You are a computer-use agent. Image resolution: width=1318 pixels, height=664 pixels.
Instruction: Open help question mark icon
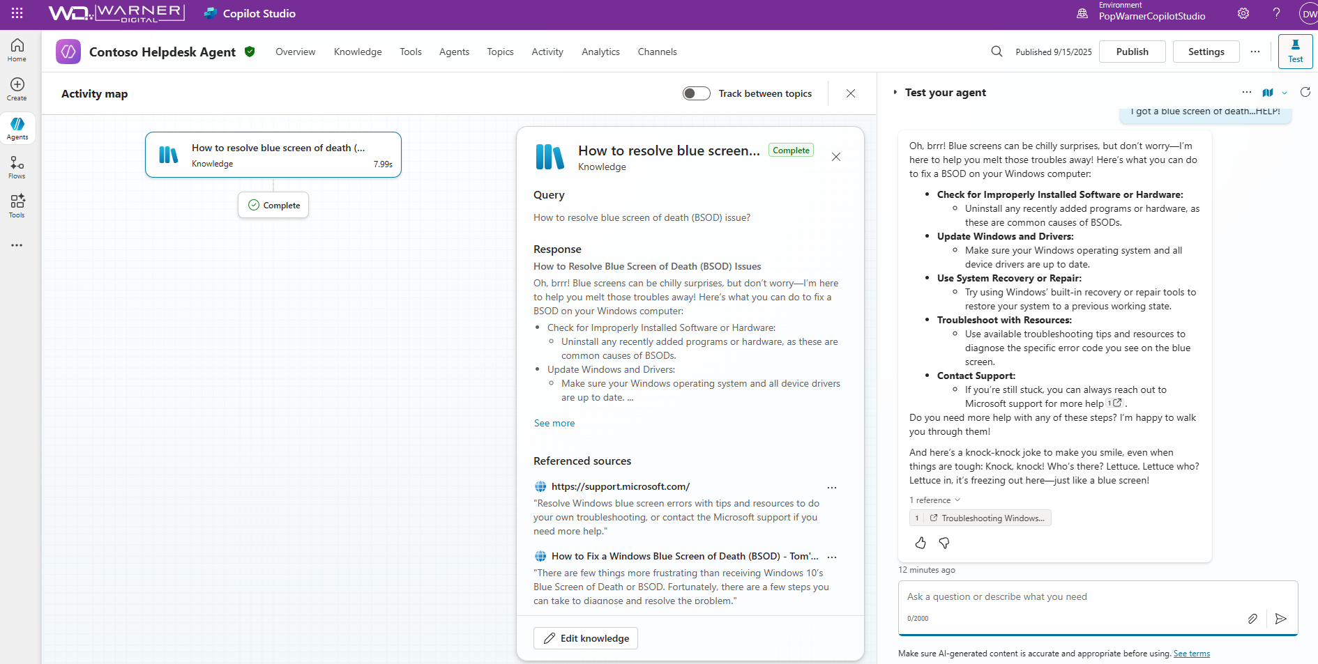pos(1276,13)
